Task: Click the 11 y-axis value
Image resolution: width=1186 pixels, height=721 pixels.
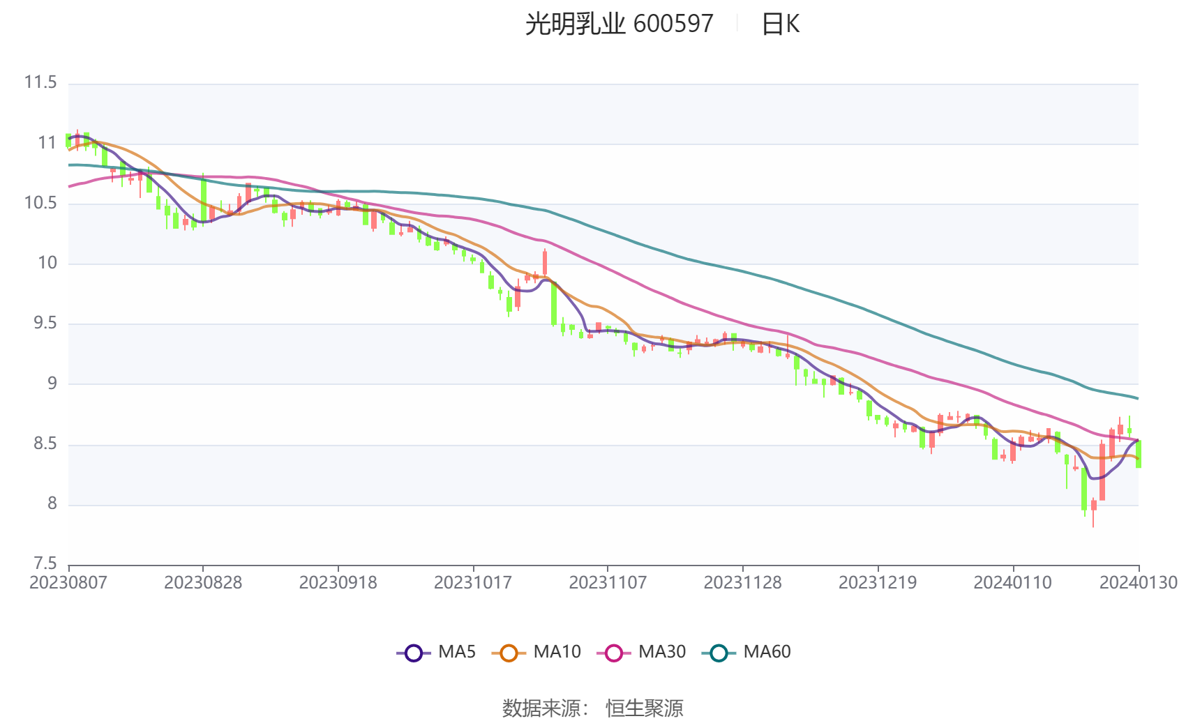Action: (47, 143)
